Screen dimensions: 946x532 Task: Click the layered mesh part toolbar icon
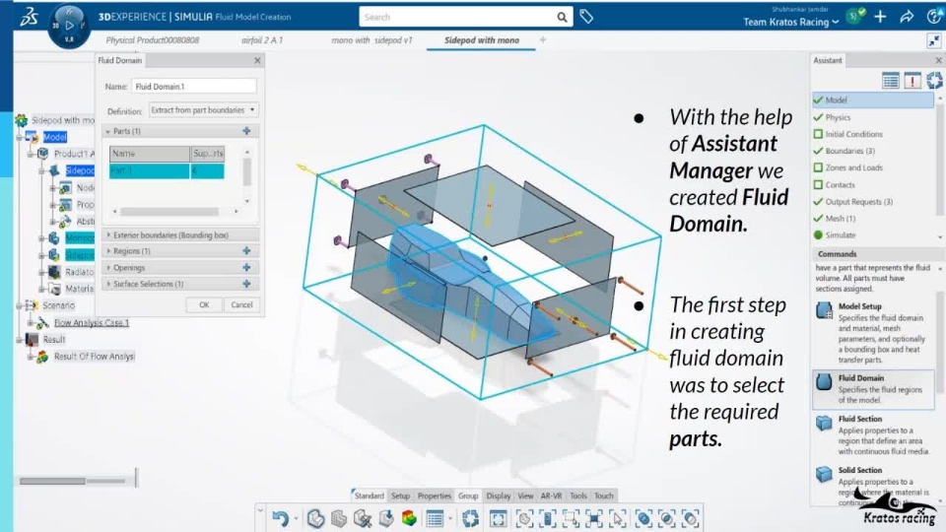click(339, 518)
